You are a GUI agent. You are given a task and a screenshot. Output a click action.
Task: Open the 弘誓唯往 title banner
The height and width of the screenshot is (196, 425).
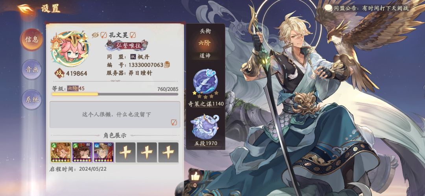(127, 45)
